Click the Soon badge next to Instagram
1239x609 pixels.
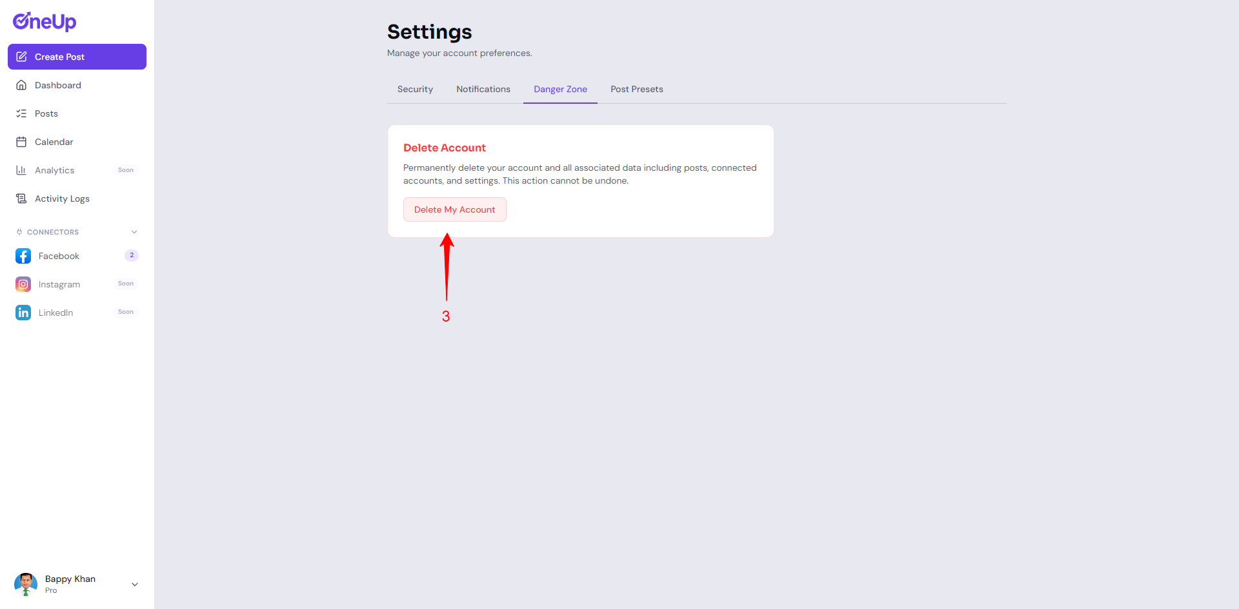click(126, 284)
